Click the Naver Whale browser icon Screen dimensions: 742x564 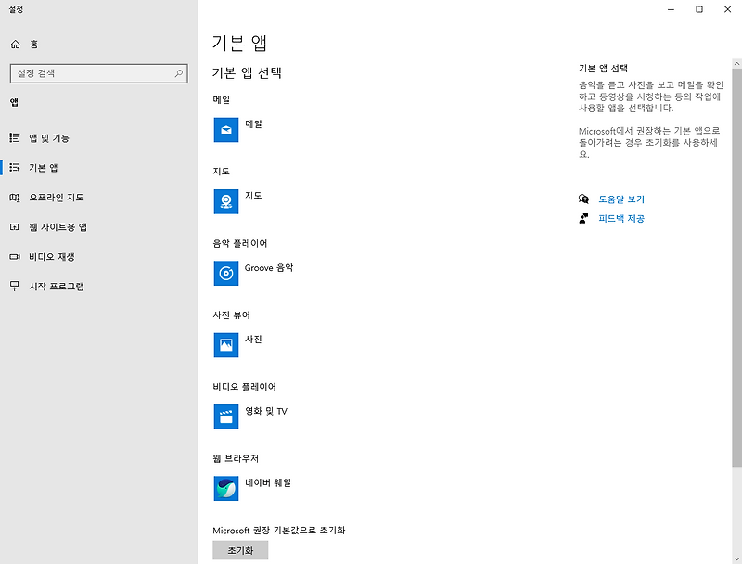pos(226,488)
